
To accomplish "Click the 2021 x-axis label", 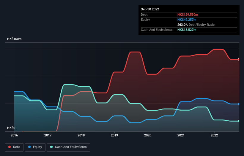I will click(x=181, y=135).
